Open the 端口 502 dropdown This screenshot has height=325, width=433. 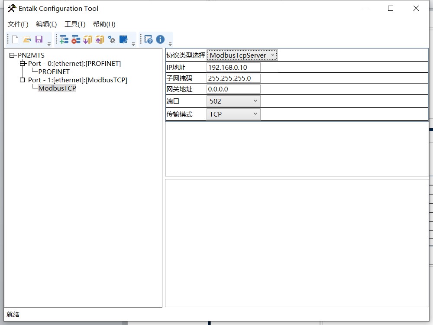233,101
